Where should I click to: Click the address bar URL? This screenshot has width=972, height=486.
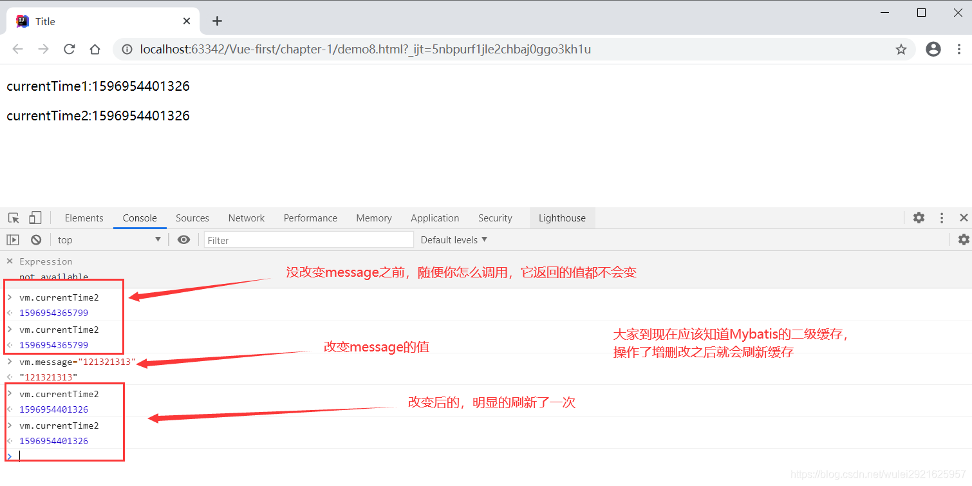click(365, 50)
